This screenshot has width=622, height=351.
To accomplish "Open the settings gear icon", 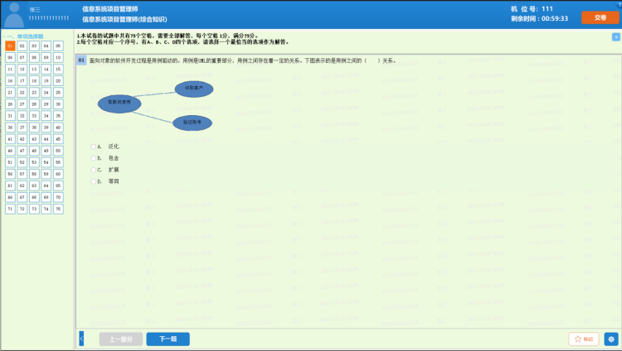I will pos(611,339).
